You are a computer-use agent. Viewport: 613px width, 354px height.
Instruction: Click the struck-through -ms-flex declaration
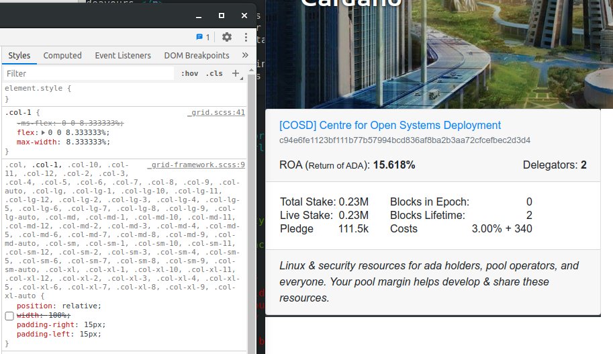pyautogui.click(x=70, y=123)
